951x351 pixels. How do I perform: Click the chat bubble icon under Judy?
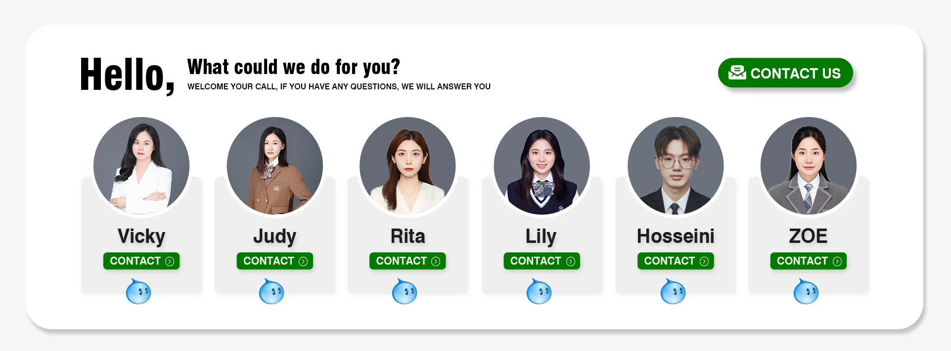272,292
